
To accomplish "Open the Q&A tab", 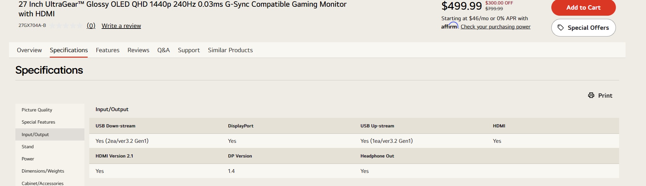I will tap(163, 50).
